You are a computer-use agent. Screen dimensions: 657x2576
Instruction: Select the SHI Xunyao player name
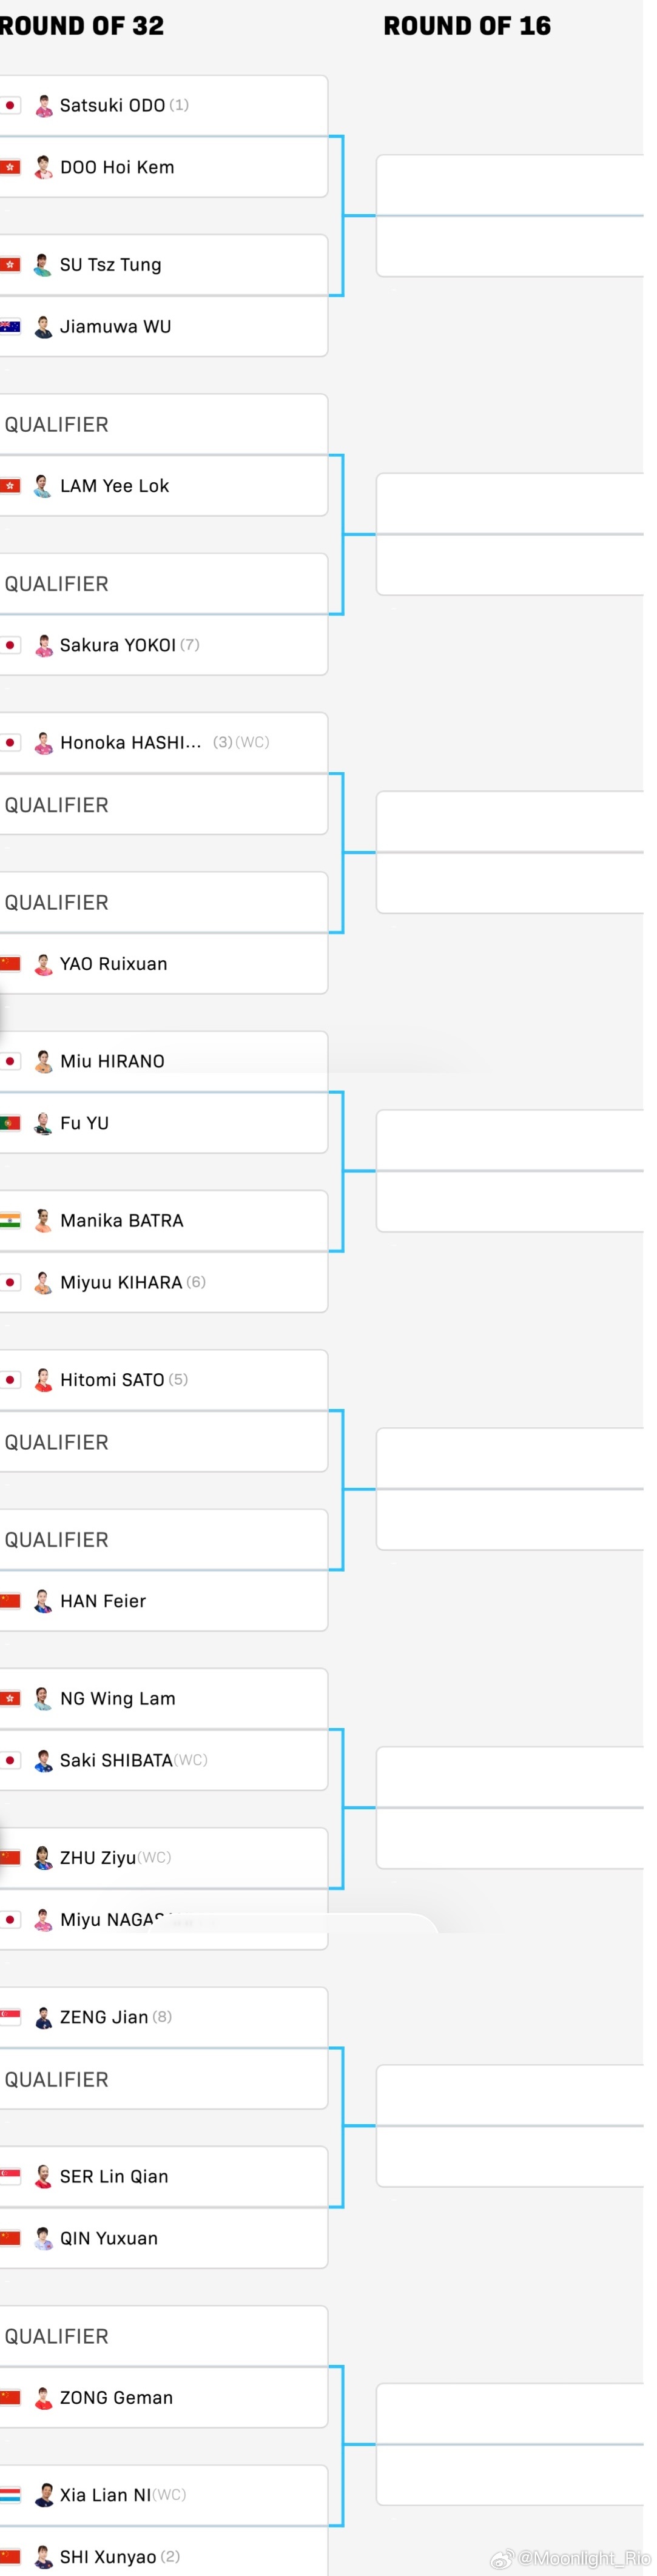pos(107,2556)
